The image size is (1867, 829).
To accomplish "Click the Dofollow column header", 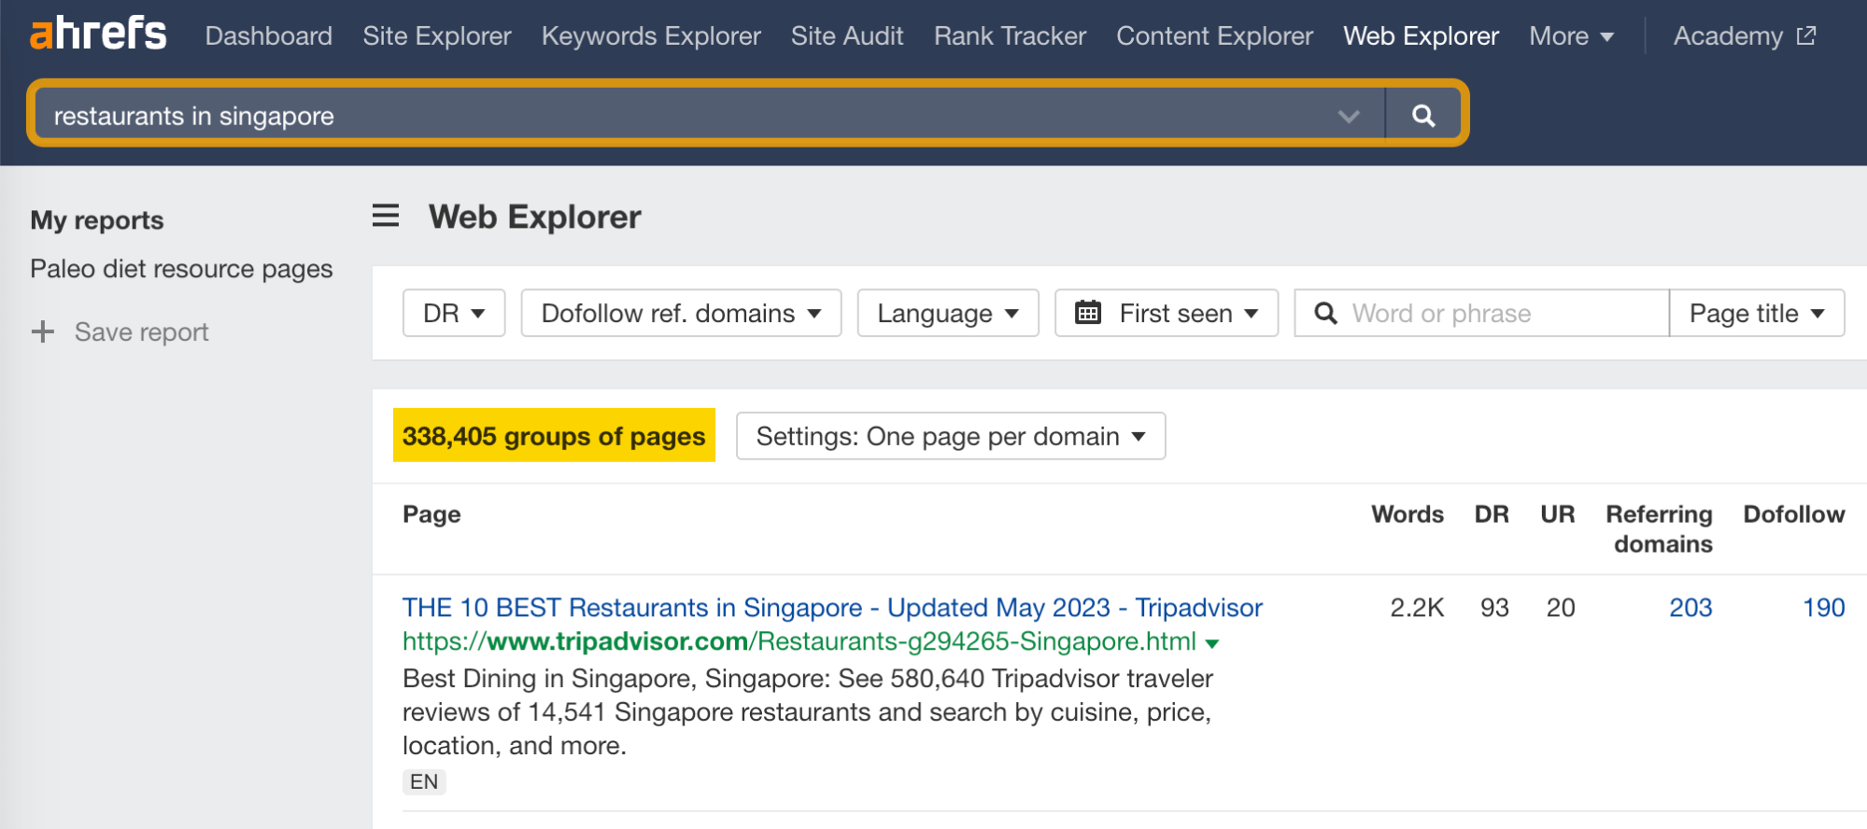I will (1794, 514).
